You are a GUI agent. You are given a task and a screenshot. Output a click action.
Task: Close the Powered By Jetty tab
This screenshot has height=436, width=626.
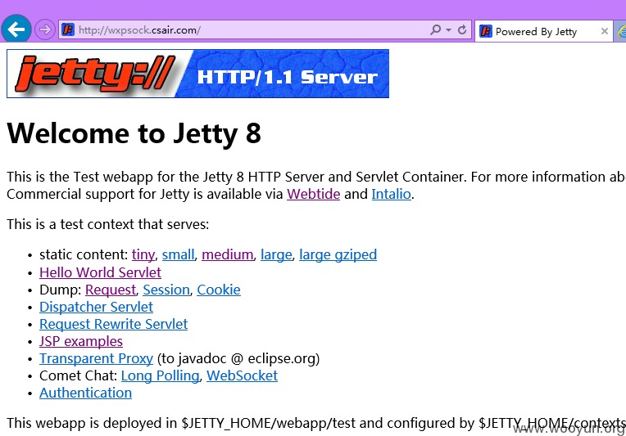point(605,31)
